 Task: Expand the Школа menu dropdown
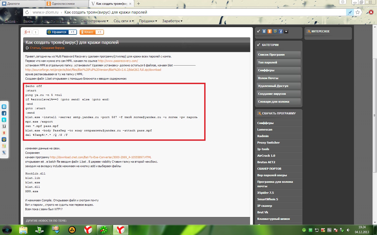pos(11,21)
